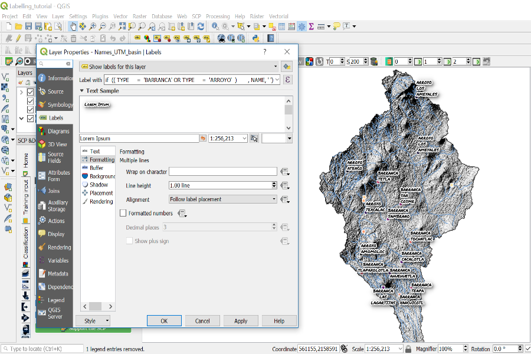This screenshot has height=354, width=531.
Task: Click the dialog question mark help button
Action: (x=264, y=52)
